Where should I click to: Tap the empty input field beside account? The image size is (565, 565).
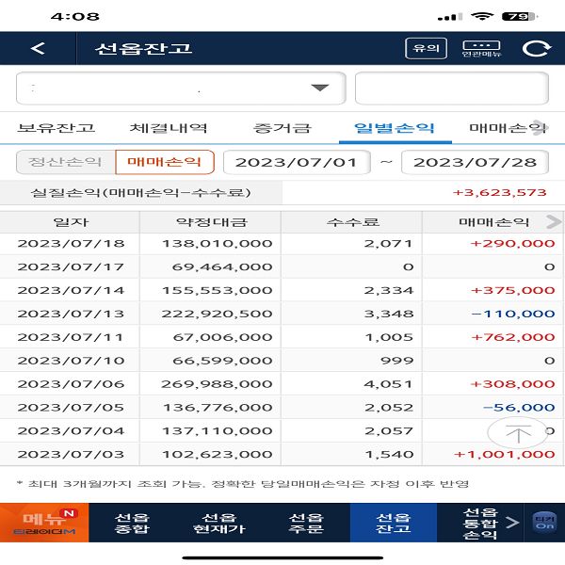(x=451, y=89)
